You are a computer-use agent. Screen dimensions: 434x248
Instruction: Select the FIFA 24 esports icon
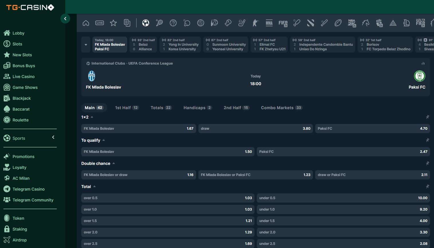[283, 23]
